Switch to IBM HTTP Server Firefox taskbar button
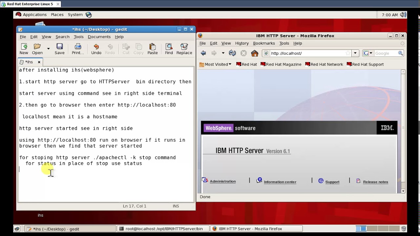 pyautogui.click(x=256, y=229)
